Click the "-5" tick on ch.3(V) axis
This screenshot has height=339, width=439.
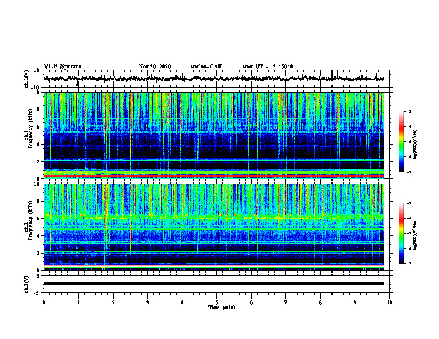point(38,293)
